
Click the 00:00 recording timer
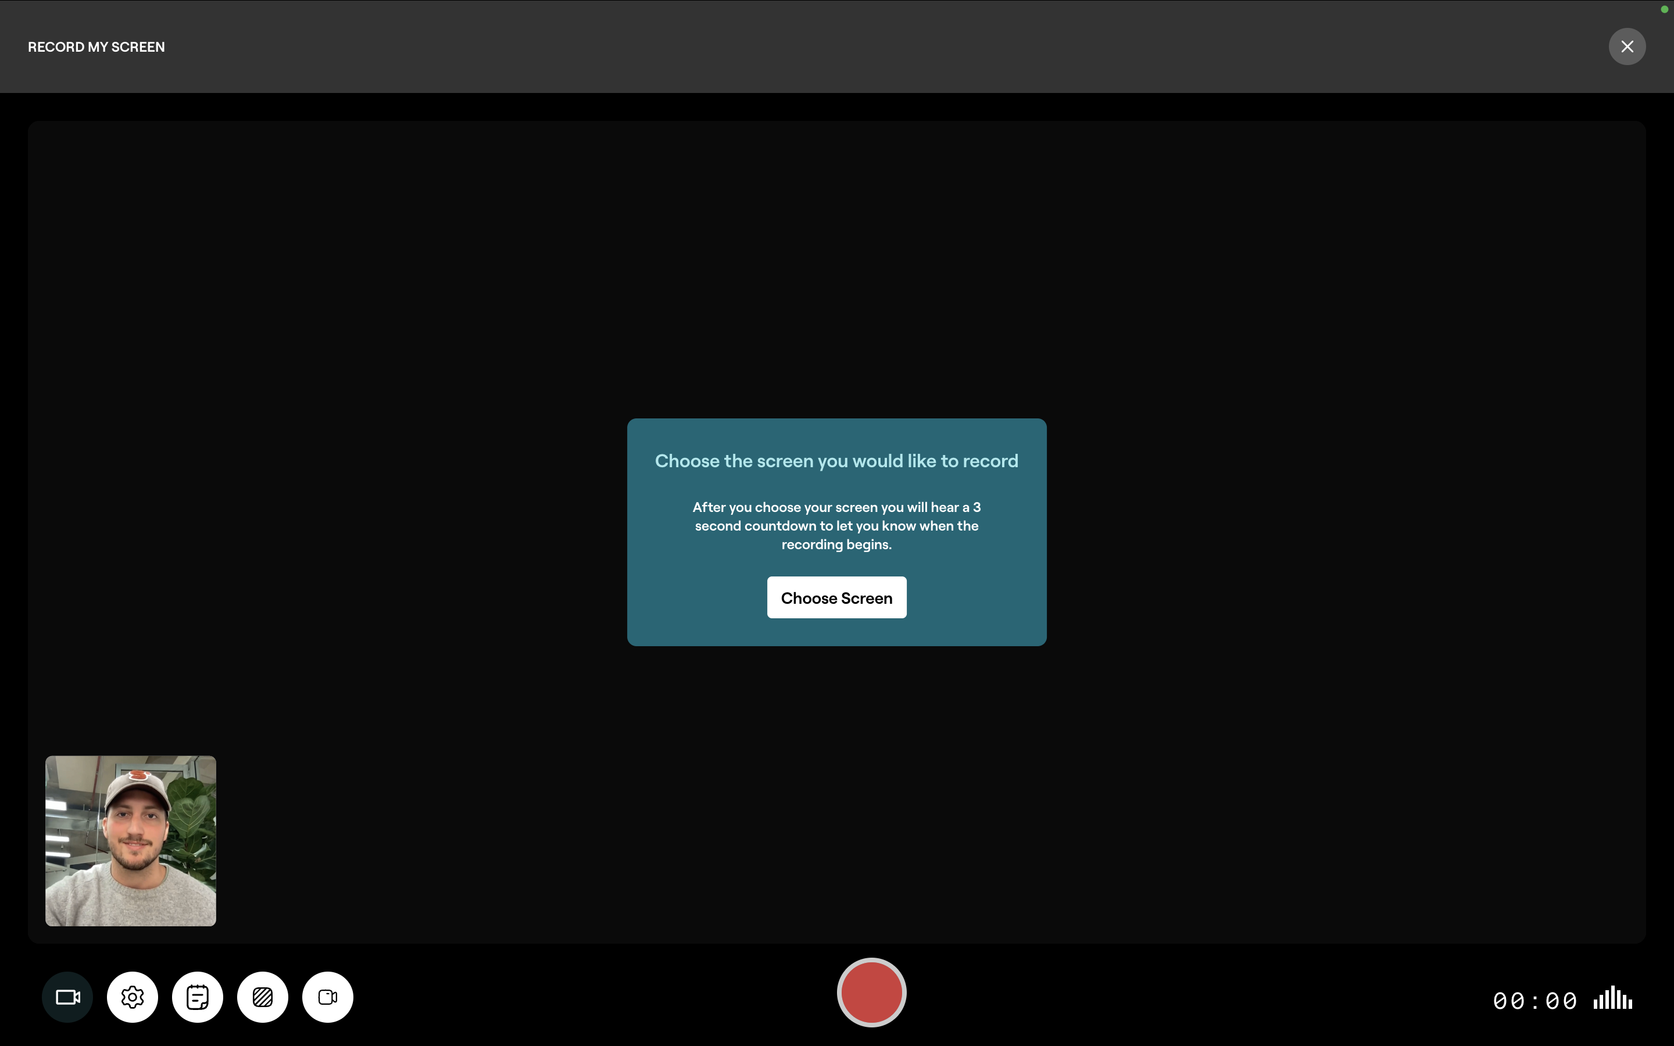coord(1535,1000)
